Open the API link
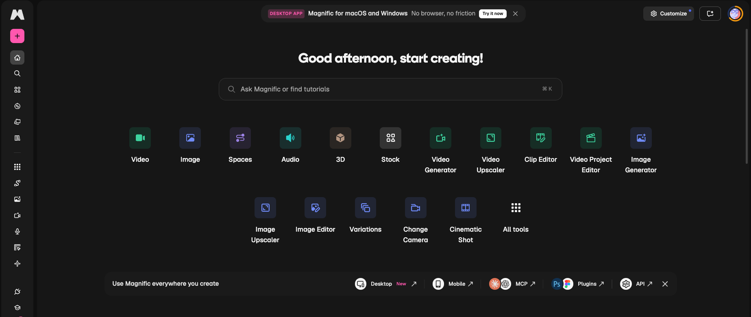The height and width of the screenshot is (317, 751). pyautogui.click(x=636, y=284)
